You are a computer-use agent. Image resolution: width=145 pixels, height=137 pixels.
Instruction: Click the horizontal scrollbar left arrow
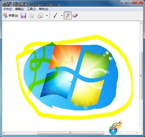tap(4, 133)
